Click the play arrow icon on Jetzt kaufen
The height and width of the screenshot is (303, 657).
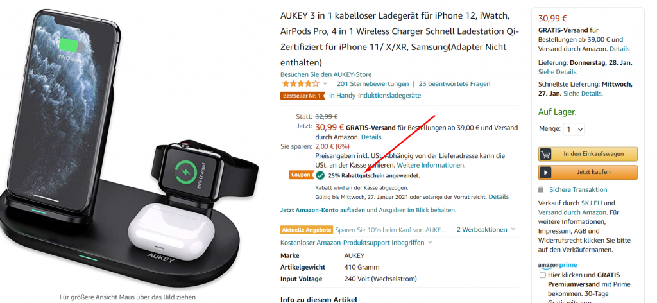tap(545, 172)
